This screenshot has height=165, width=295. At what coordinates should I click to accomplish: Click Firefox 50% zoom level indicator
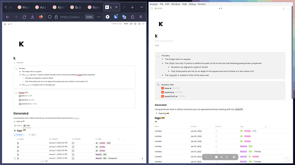pos(89,17)
